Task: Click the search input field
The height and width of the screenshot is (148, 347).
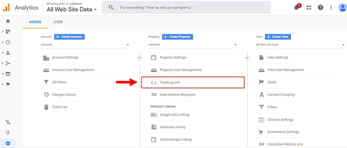Action: (x=186, y=7)
